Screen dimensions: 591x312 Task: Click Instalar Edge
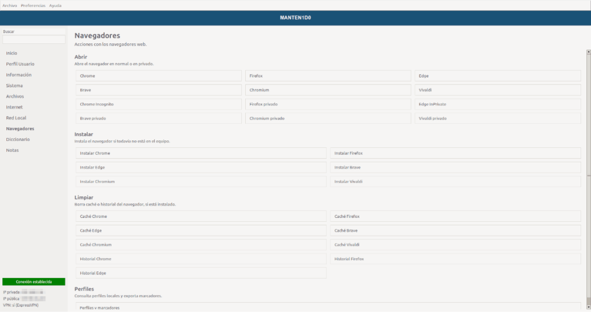tap(201, 168)
